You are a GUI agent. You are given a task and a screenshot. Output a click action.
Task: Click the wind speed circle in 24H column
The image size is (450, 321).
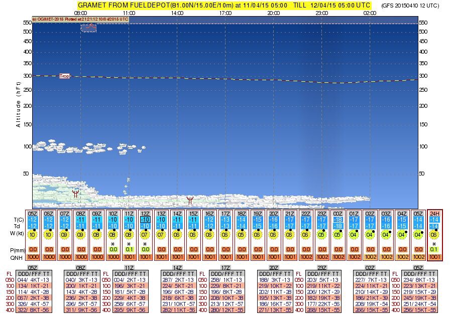coord(434,235)
